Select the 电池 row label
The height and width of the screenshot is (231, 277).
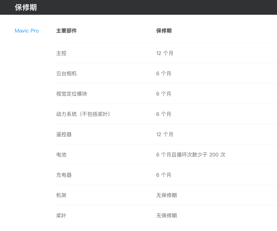click(61, 155)
